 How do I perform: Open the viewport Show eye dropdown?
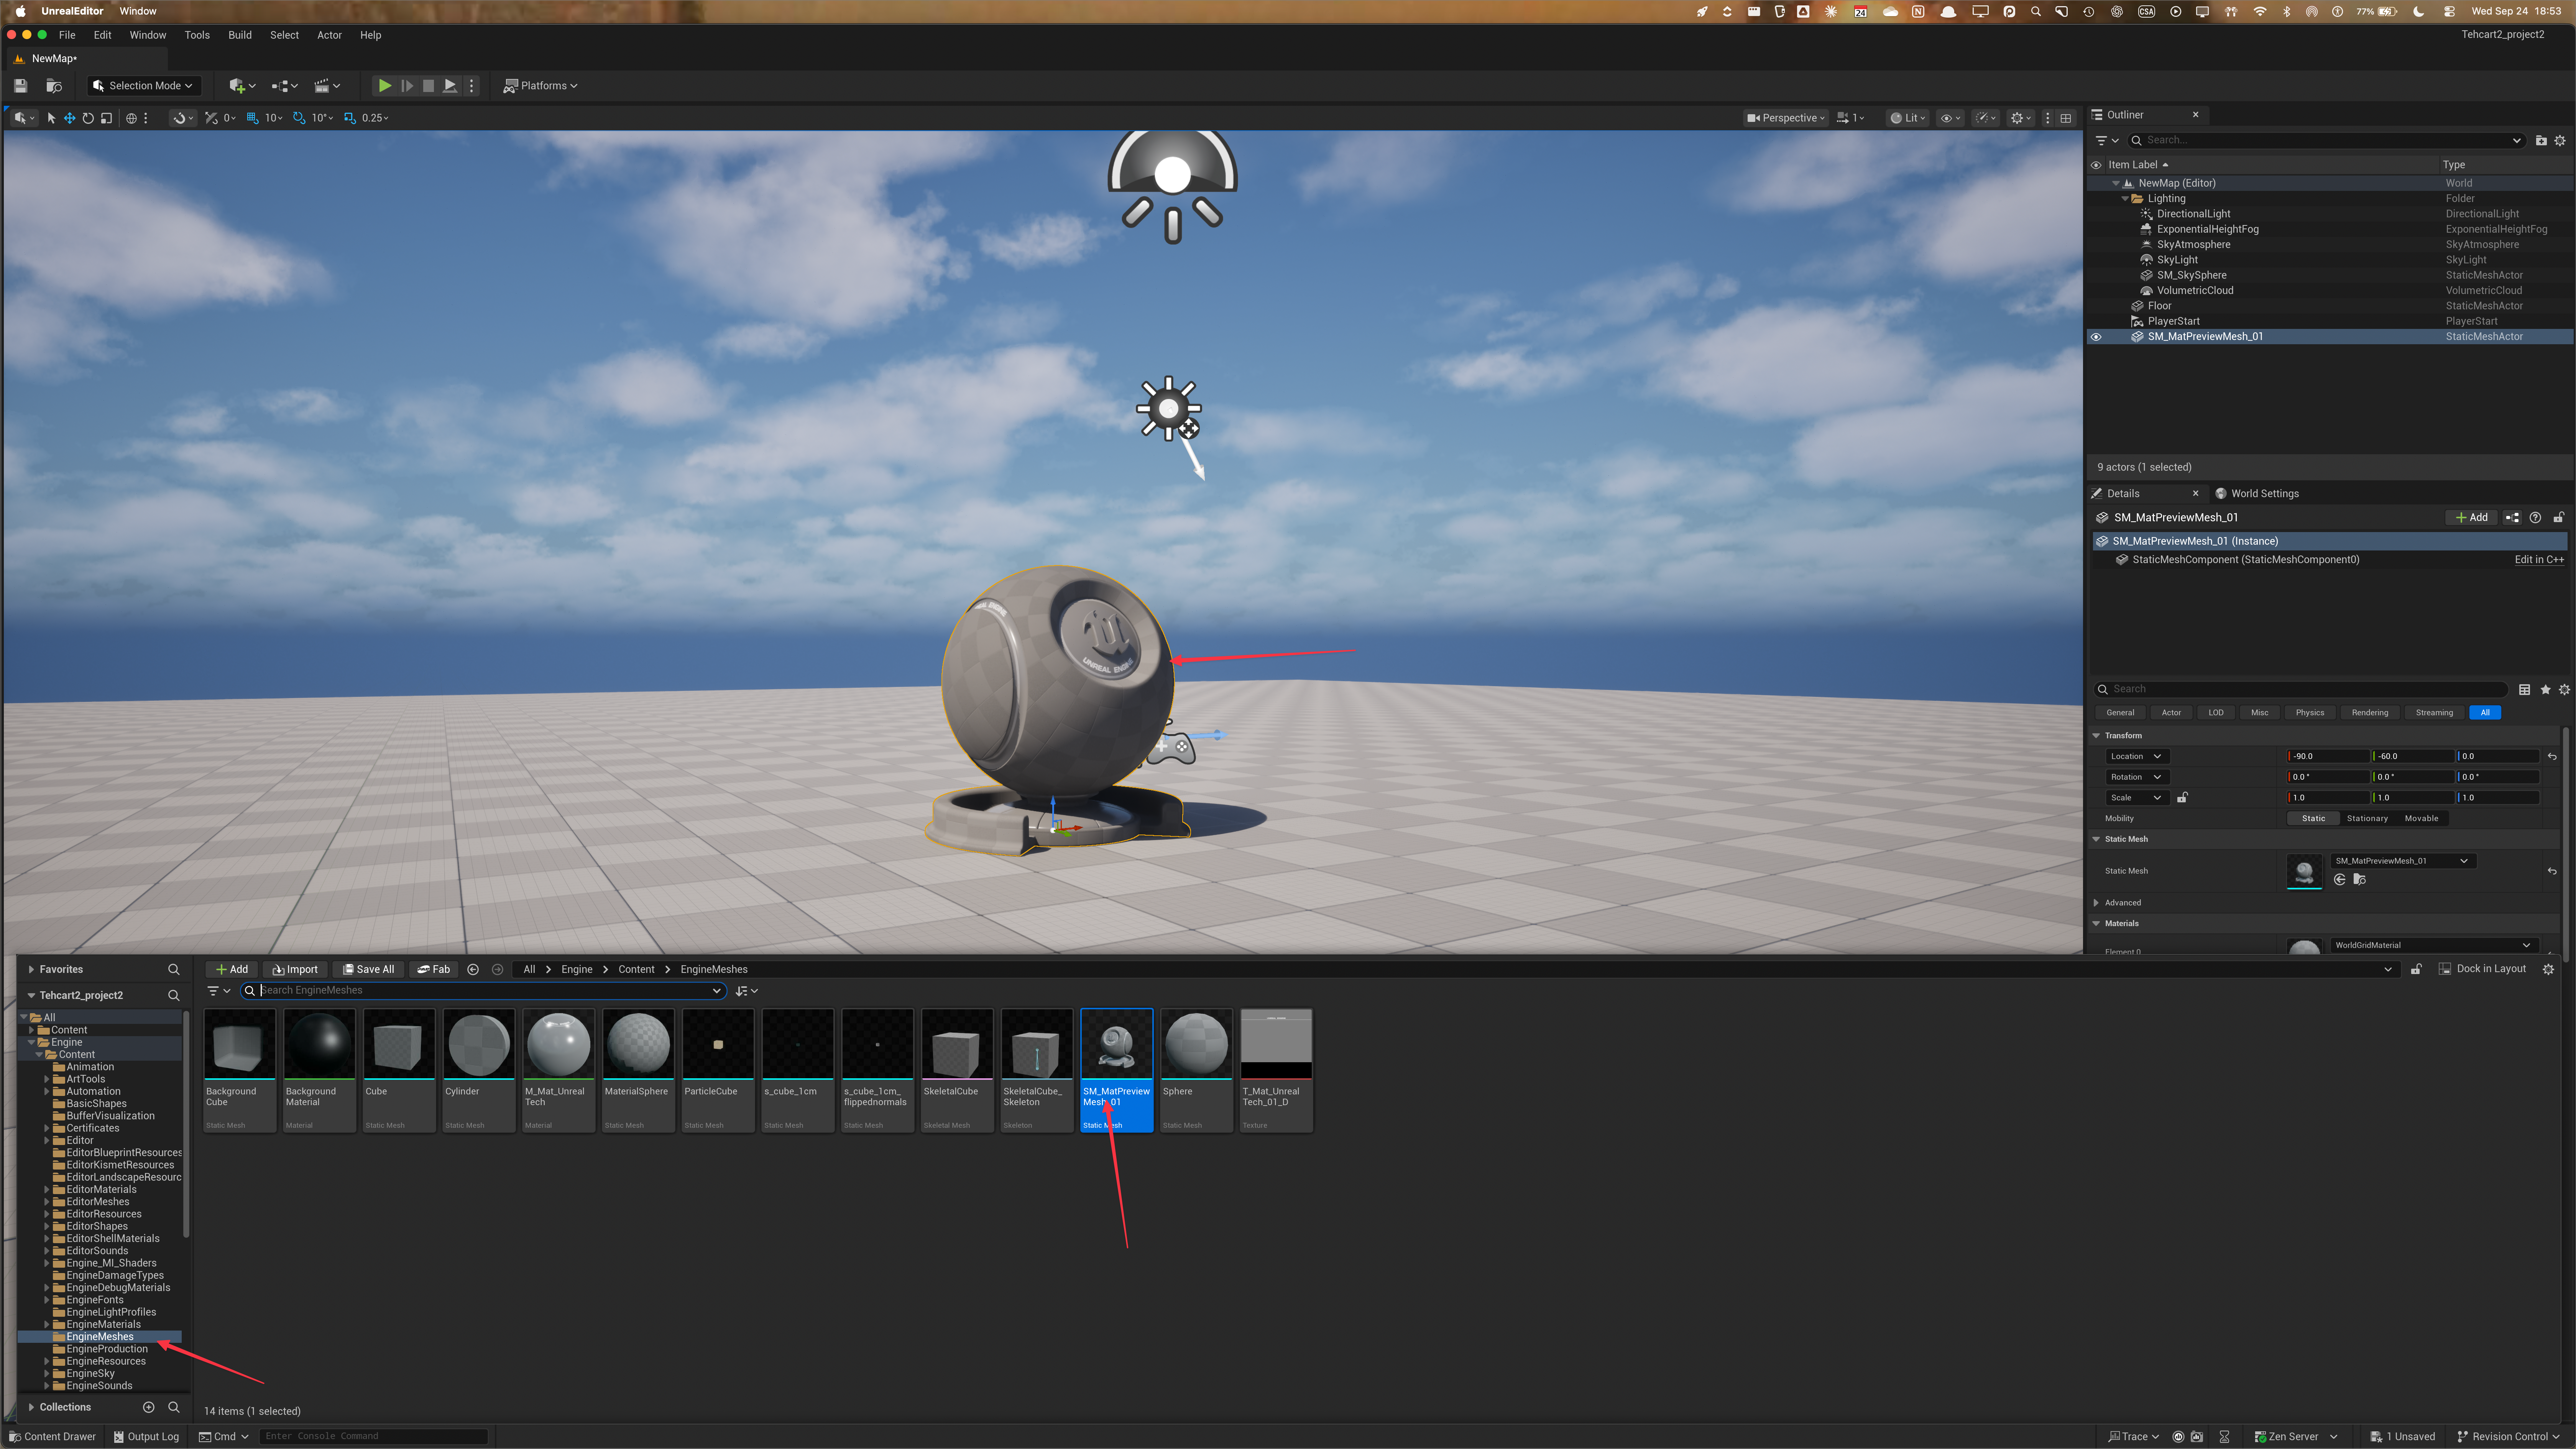point(1950,118)
